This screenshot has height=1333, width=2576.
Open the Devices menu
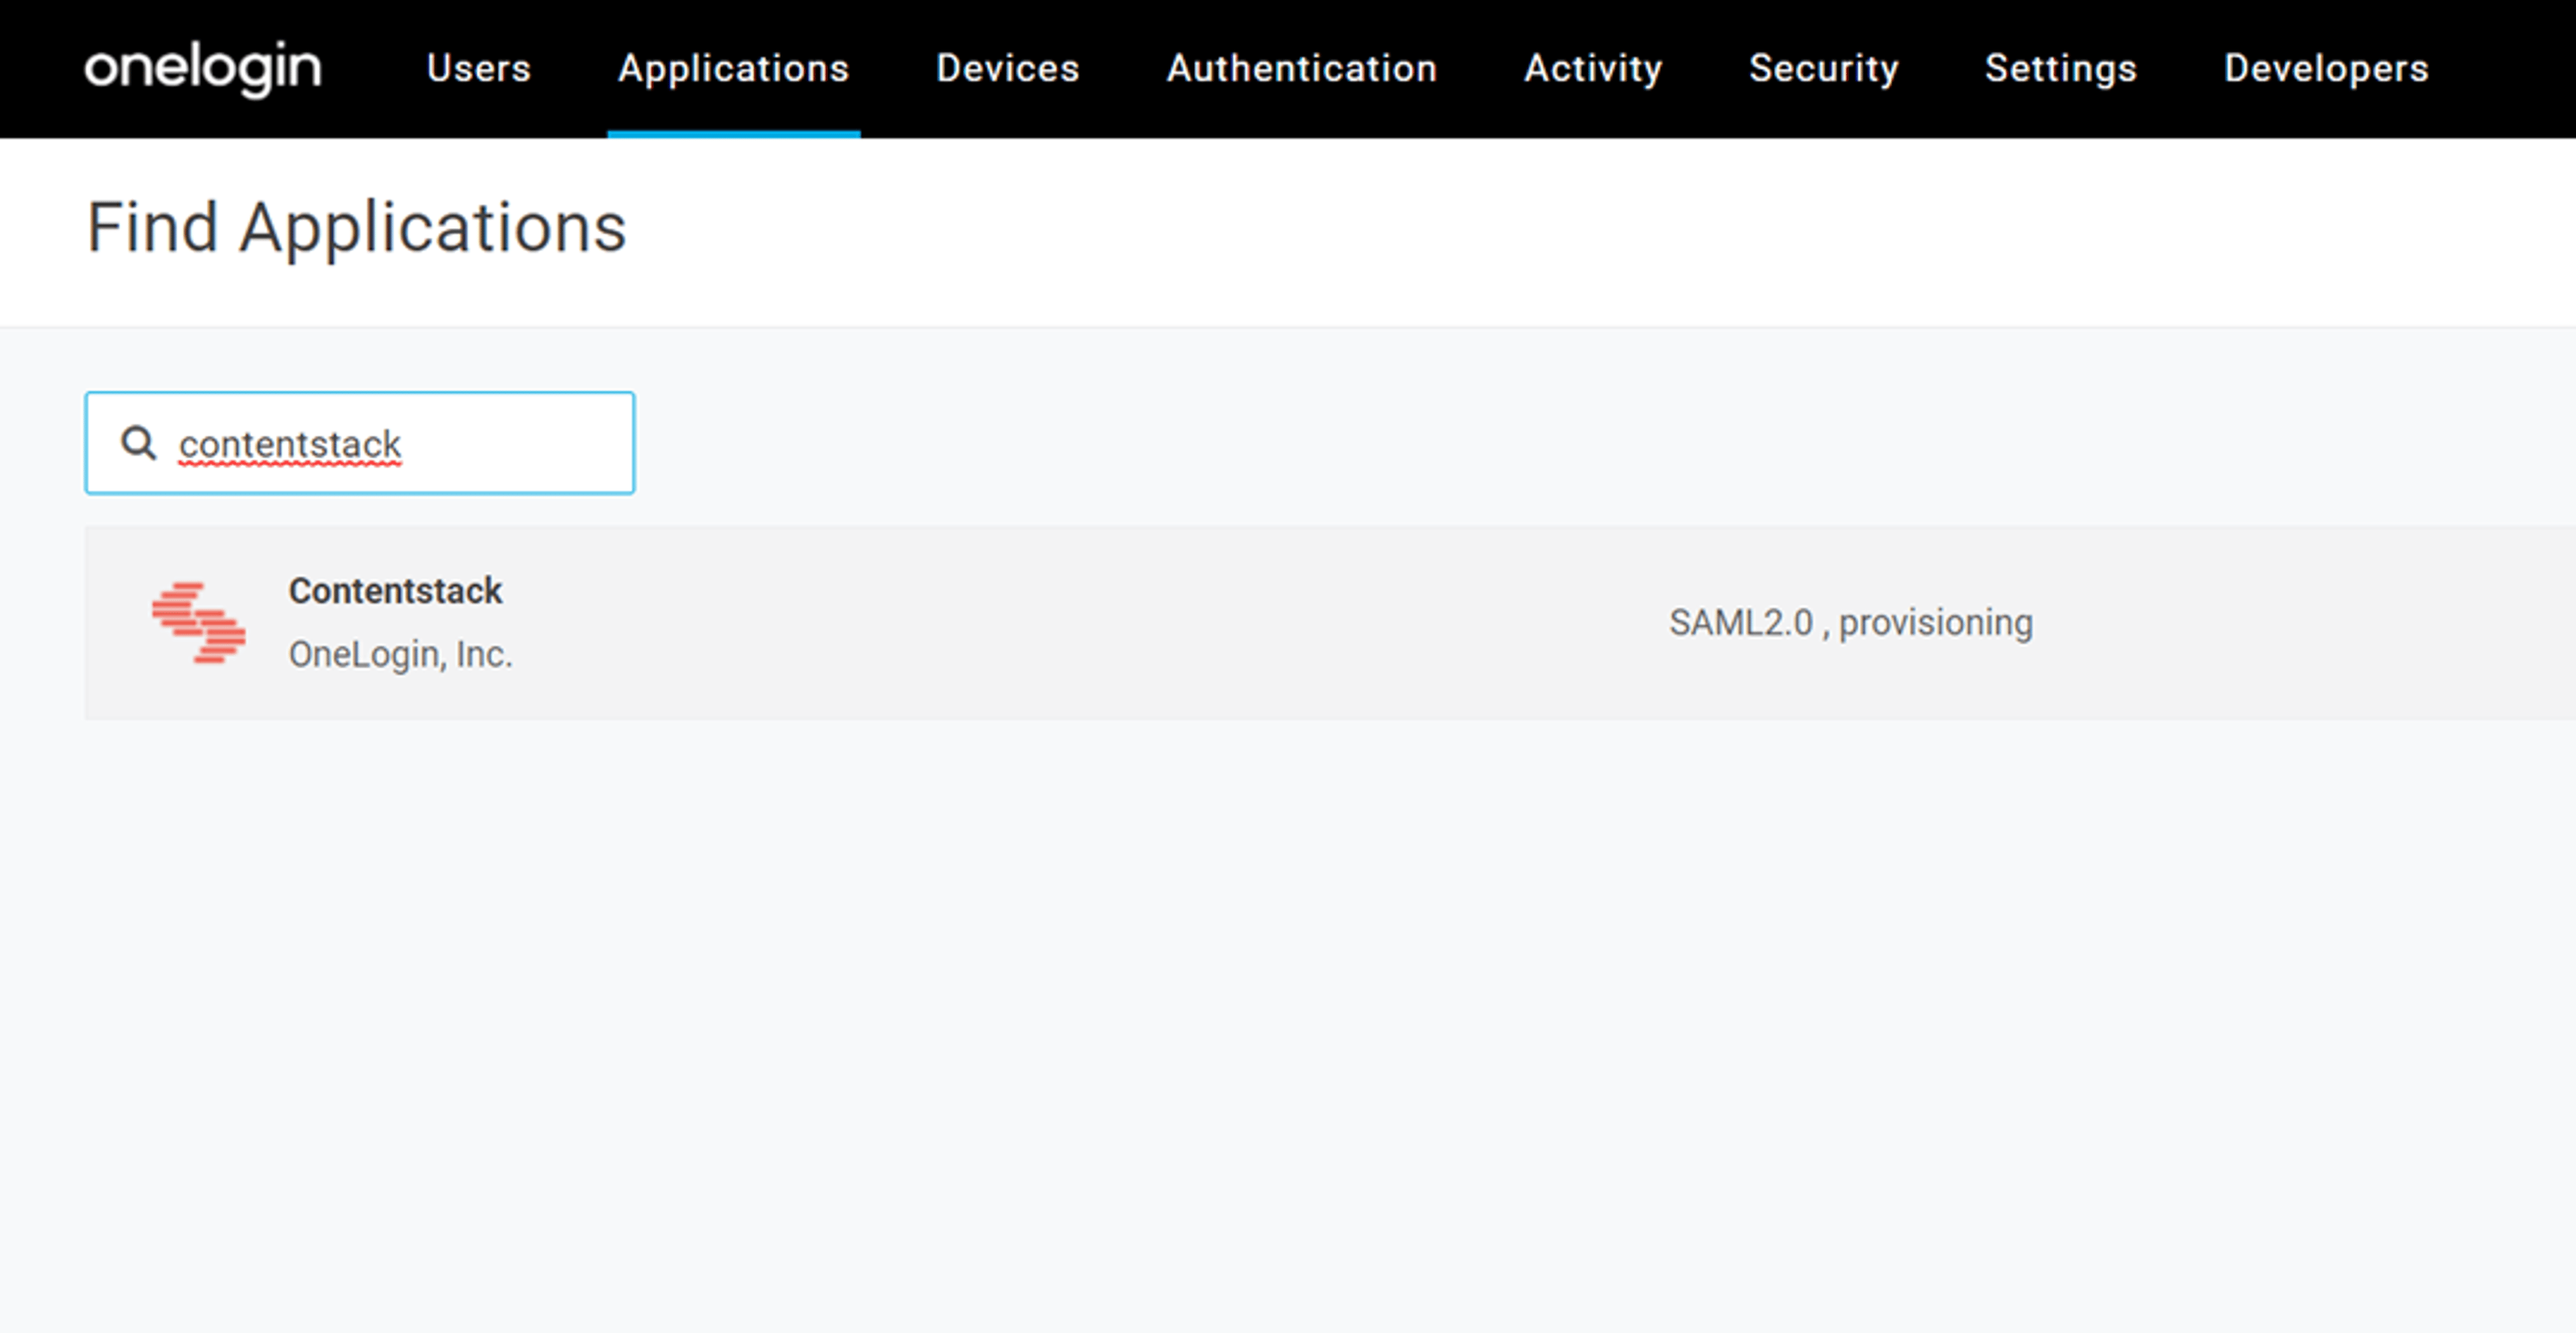1007,68
